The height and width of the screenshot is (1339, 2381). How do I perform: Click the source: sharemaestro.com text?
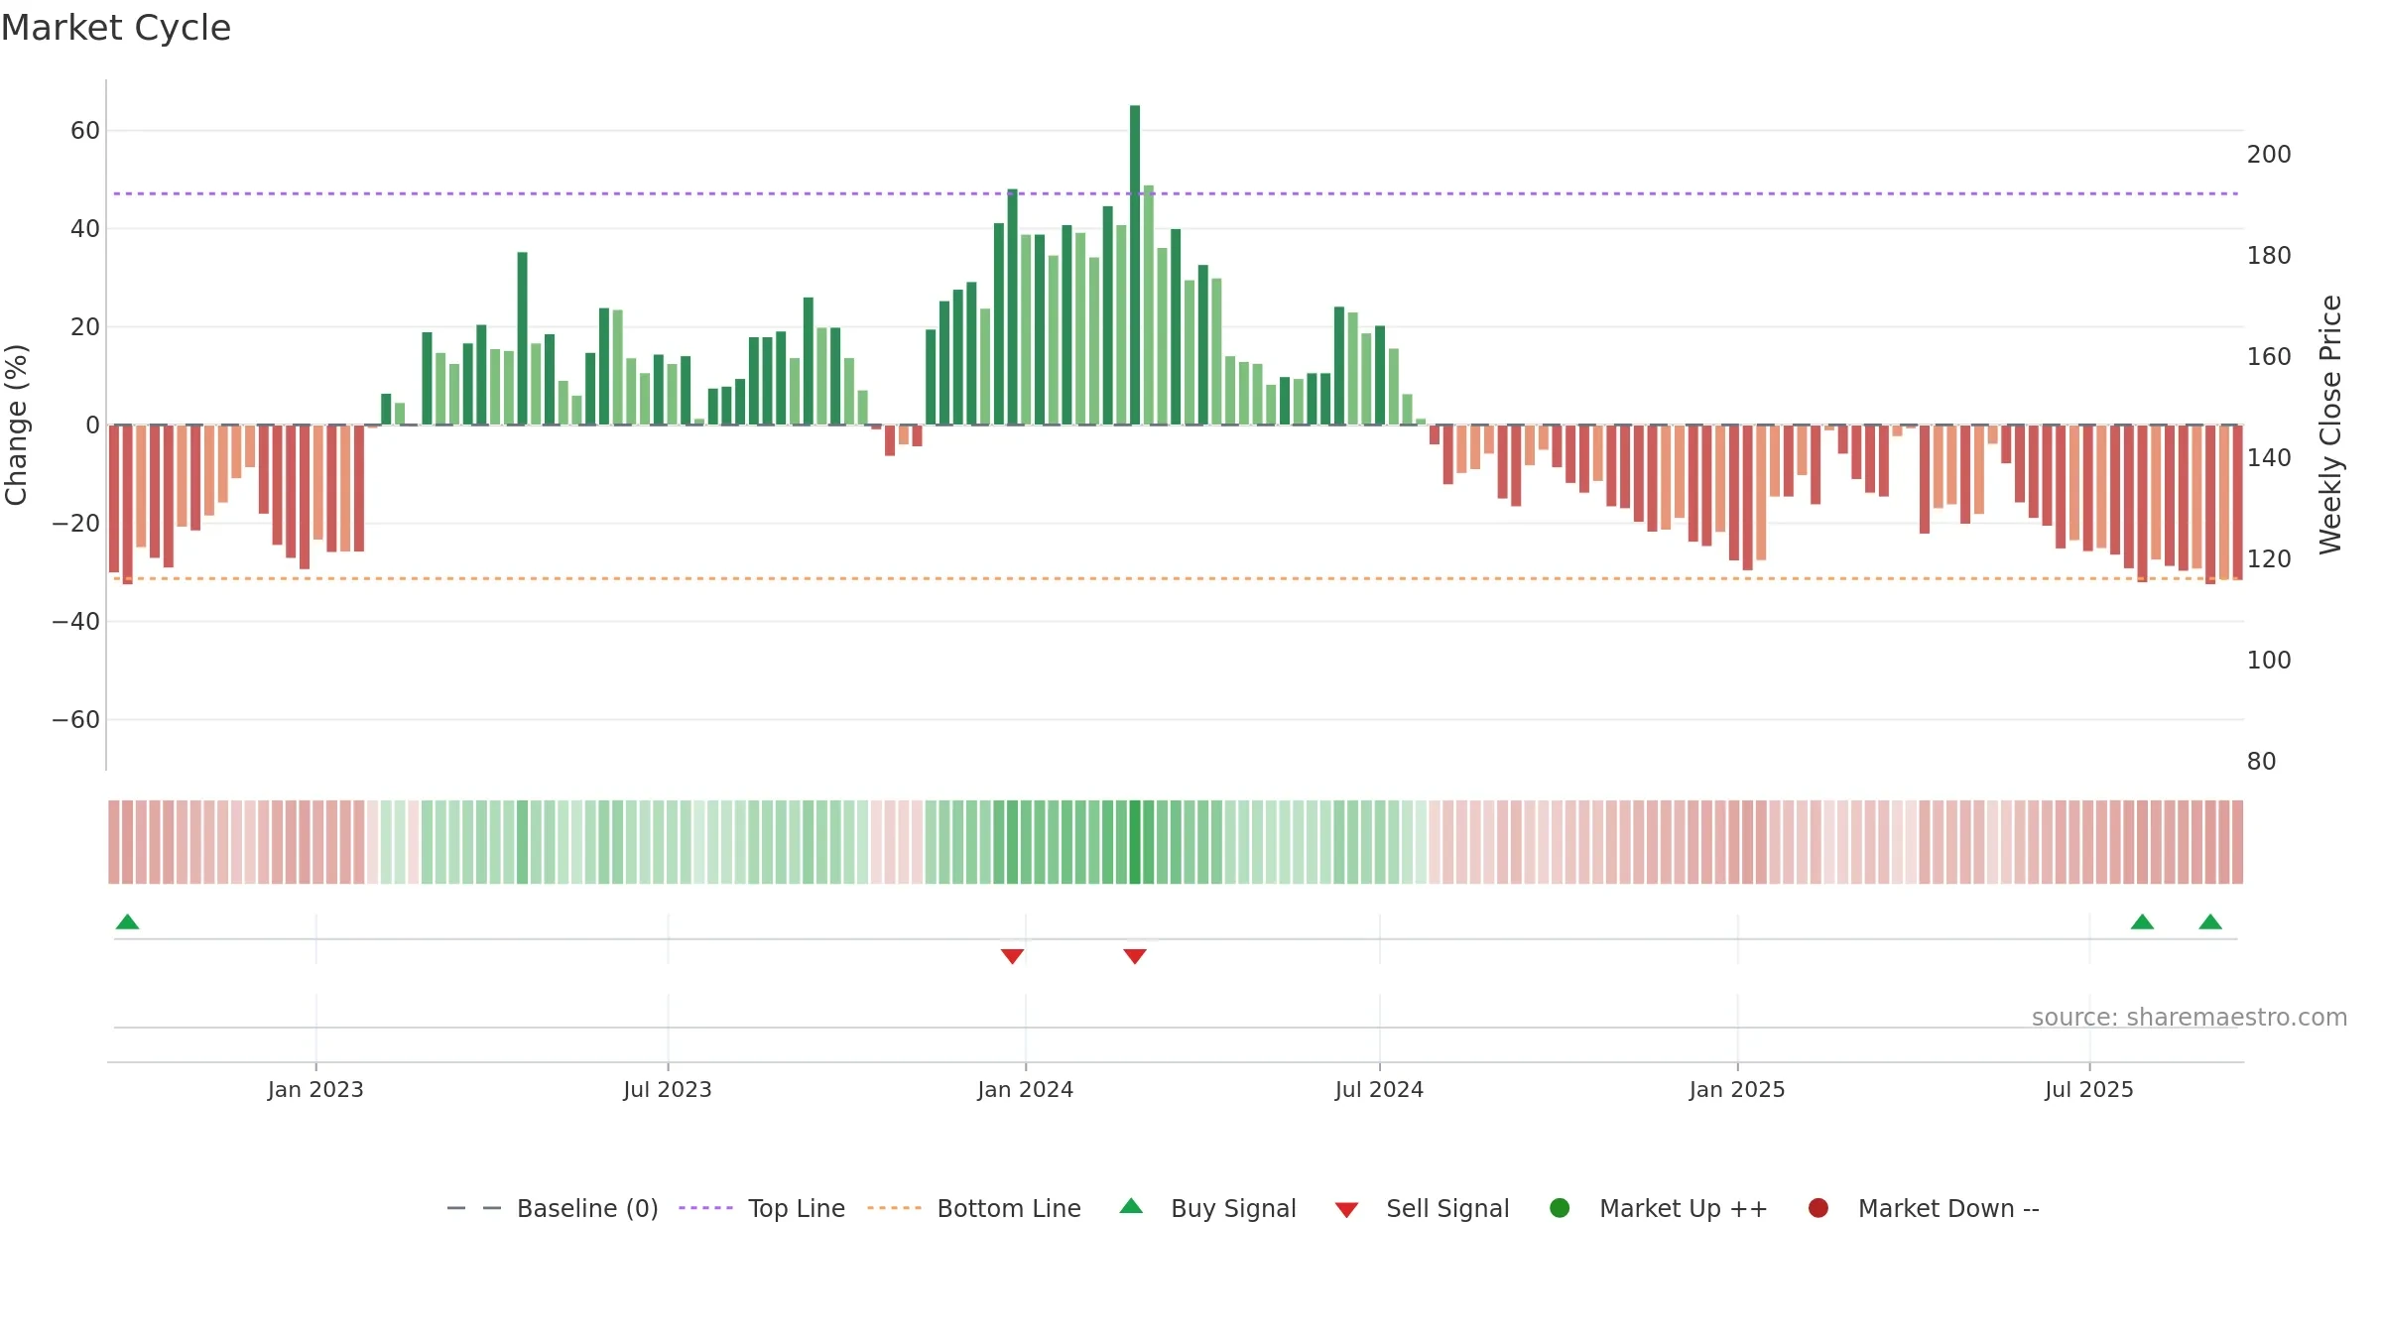tap(2190, 1017)
